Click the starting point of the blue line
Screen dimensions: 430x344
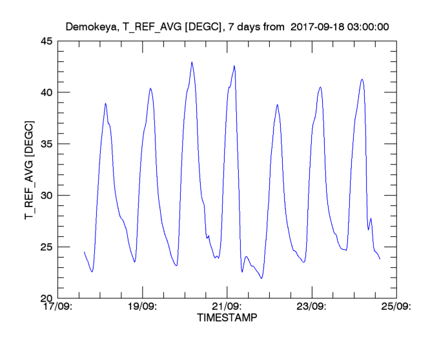84,252
